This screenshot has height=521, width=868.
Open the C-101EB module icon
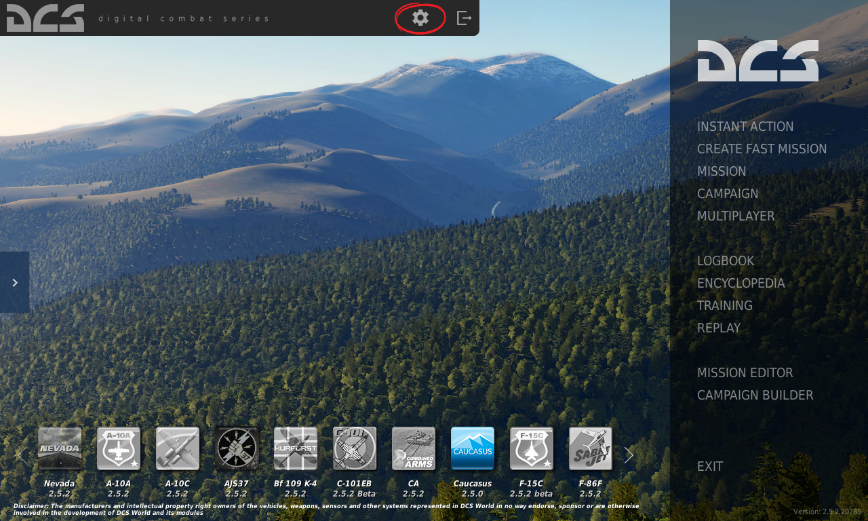pyautogui.click(x=355, y=448)
